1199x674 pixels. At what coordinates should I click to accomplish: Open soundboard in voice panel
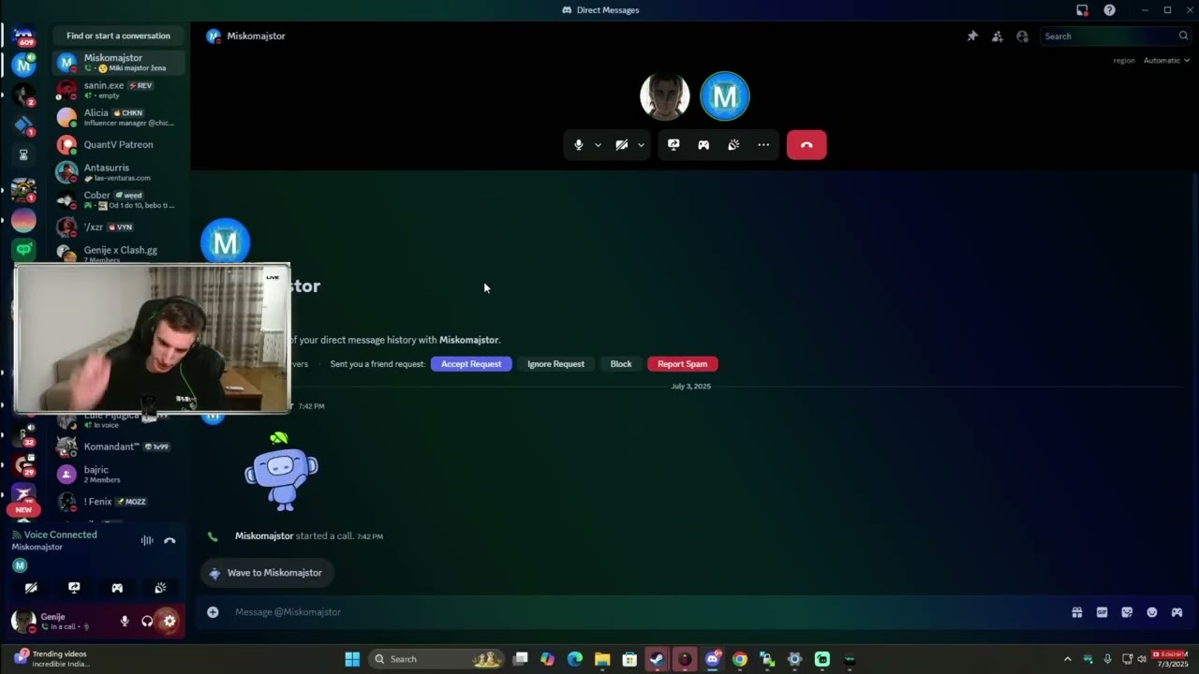160,588
